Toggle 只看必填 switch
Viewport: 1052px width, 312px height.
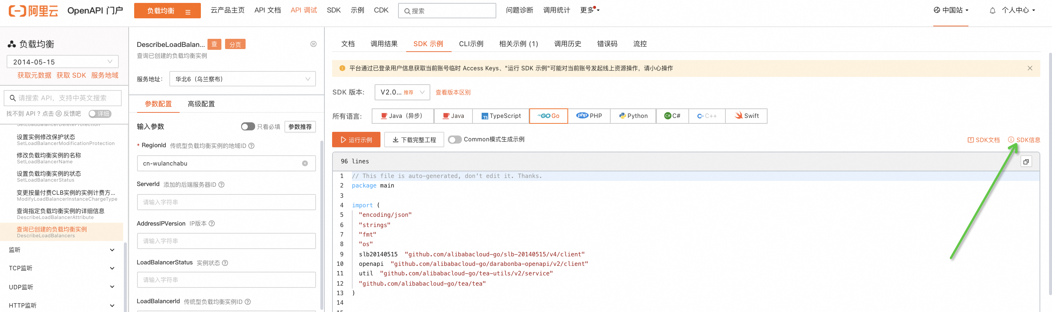pyautogui.click(x=248, y=126)
